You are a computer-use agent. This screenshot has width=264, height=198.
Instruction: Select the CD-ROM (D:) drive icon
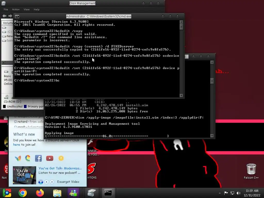(6, 97)
